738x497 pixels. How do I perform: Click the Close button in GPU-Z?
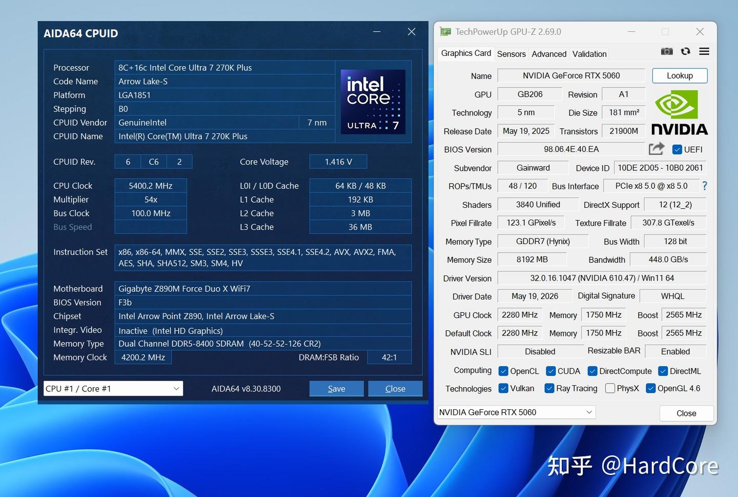(x=686, y=413)
